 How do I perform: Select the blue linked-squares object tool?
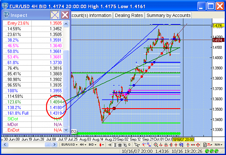coord(149,145)
